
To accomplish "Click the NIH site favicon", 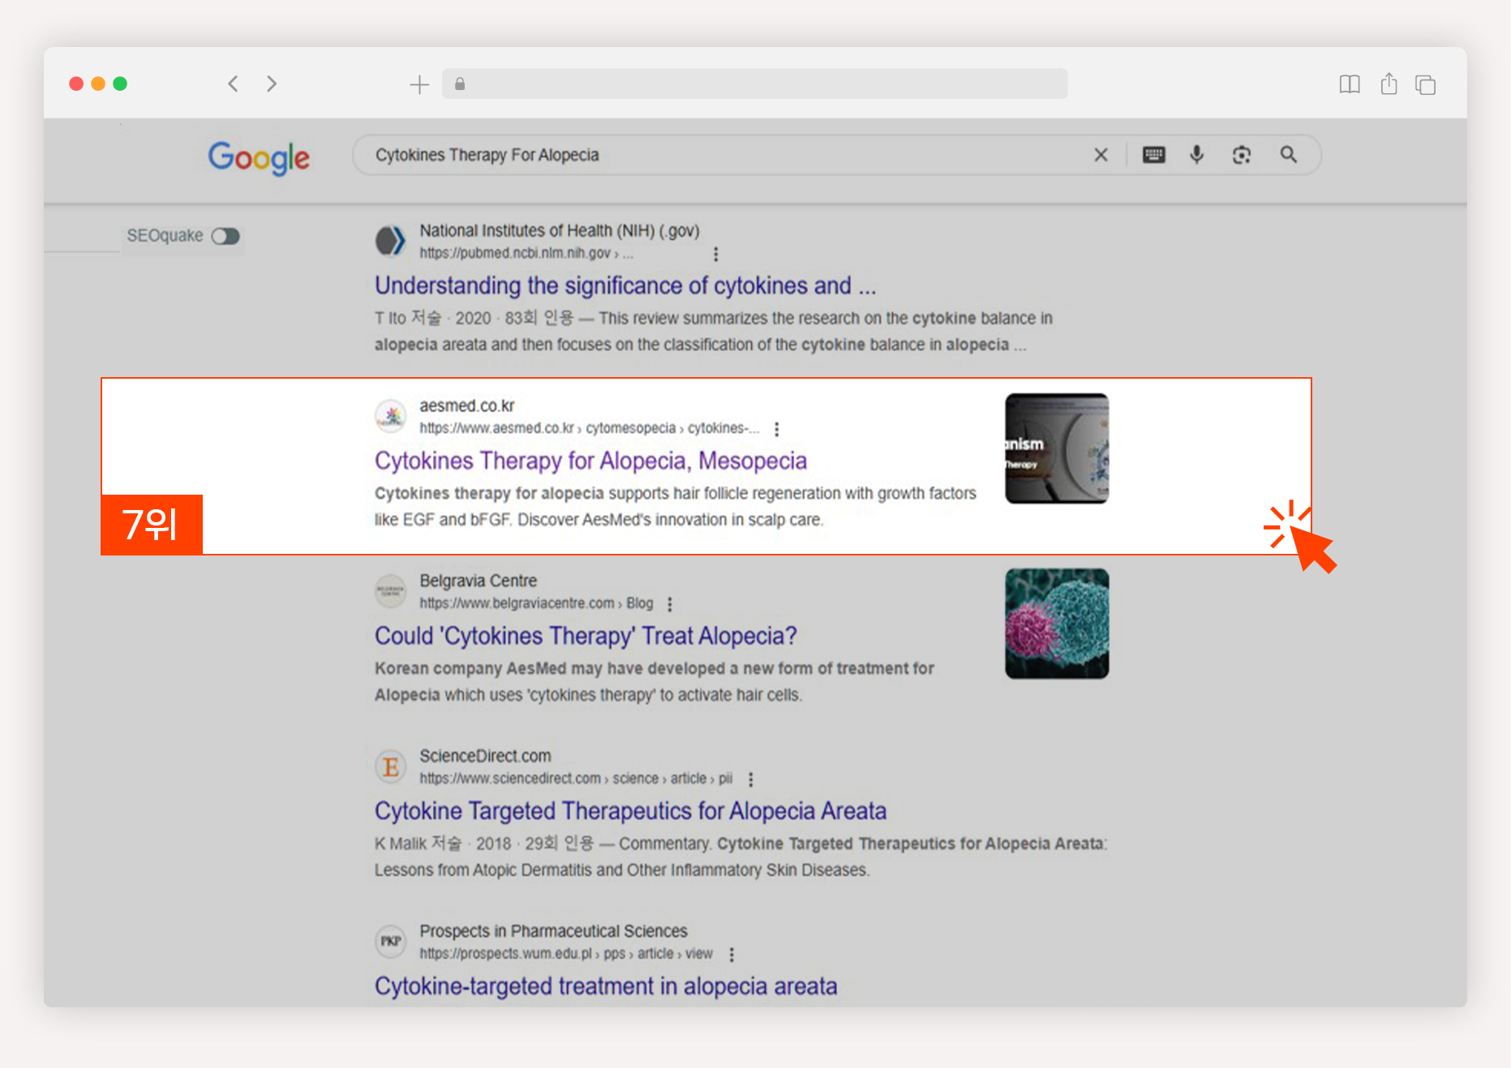I will 391,241.
